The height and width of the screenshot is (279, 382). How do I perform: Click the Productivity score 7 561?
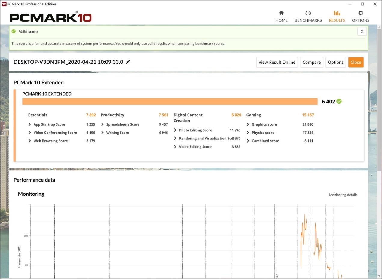tap(163, 115)
